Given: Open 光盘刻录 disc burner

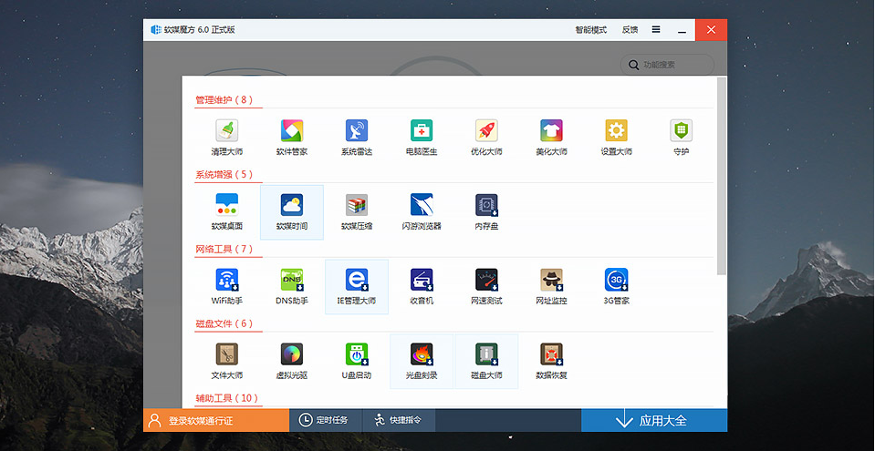Looking at the screenshot, I should (x=422, y=361).
